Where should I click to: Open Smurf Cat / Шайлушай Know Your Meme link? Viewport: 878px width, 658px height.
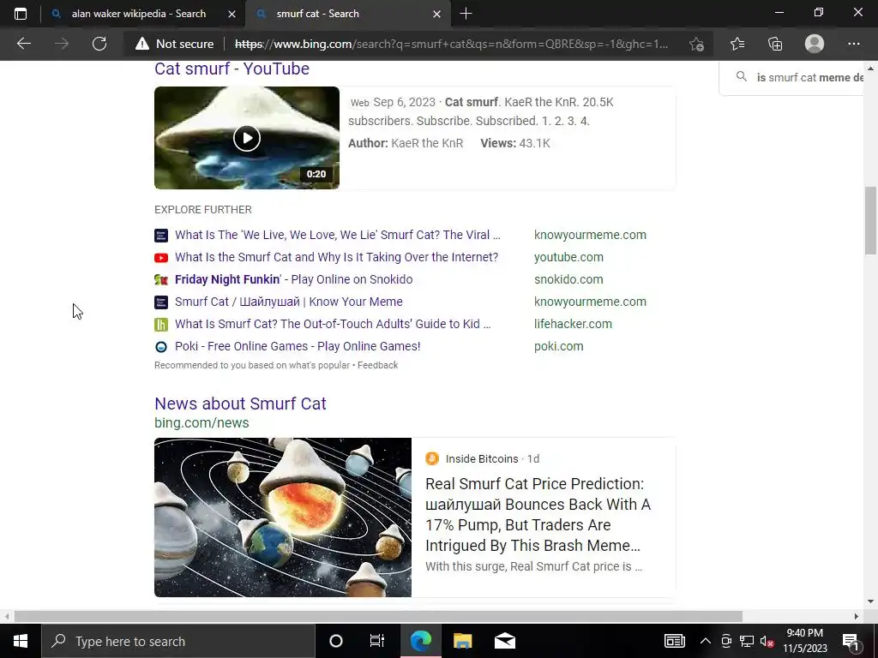click(288, 302)
